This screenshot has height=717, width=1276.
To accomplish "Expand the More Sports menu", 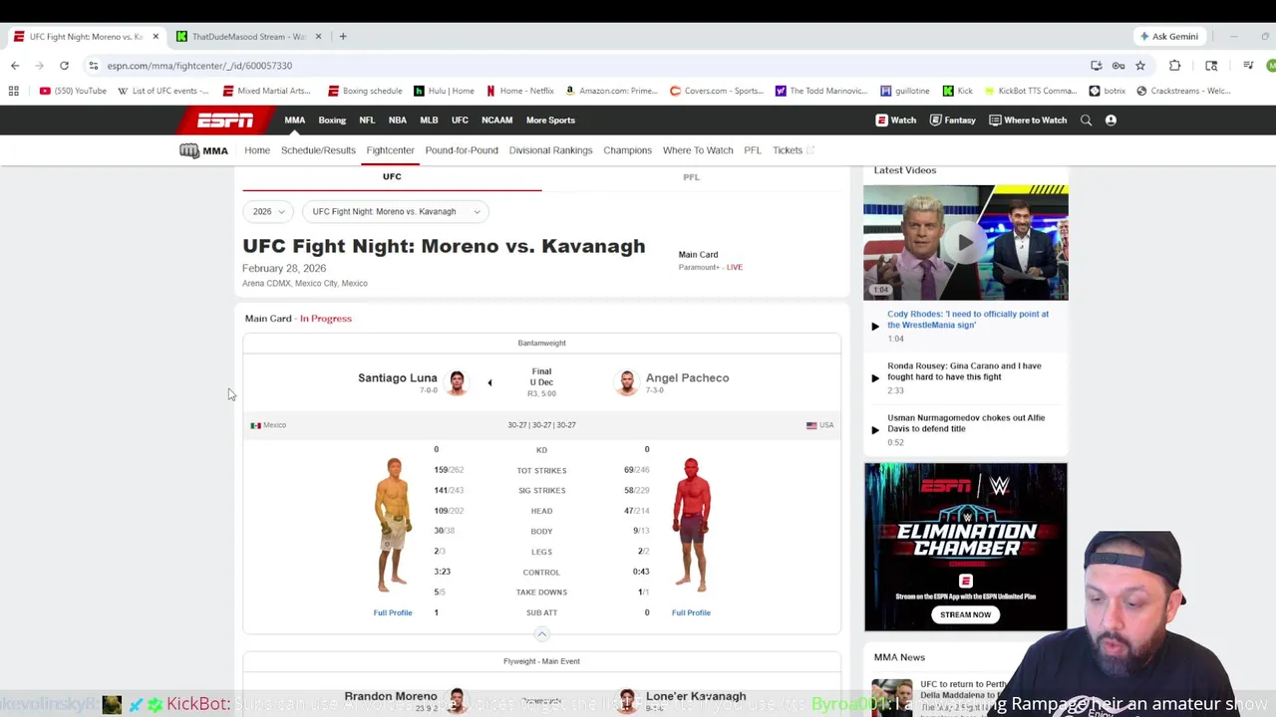I will tap(550, 120).
